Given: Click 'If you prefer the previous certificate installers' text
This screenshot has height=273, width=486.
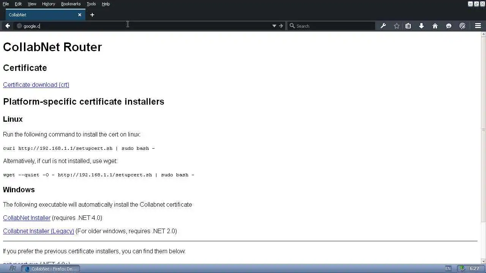Looking at the screenshot, I should 94,251.
